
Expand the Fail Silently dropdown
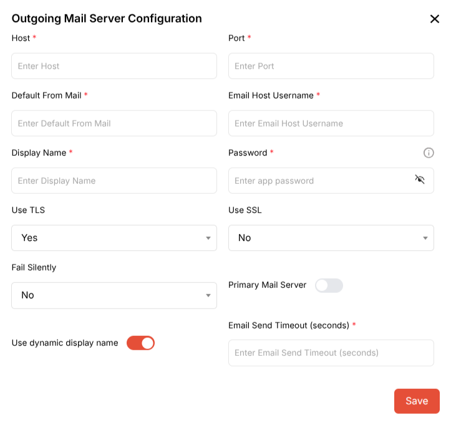click(x=114, y=295)
